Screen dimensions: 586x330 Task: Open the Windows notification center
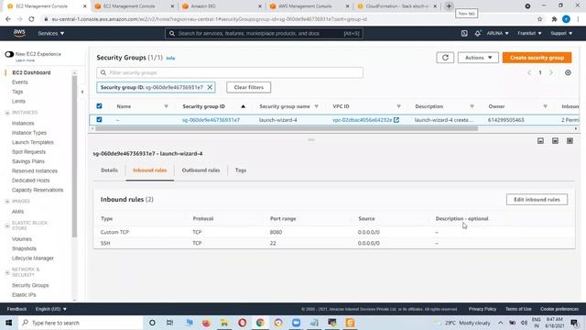(574, 323)
